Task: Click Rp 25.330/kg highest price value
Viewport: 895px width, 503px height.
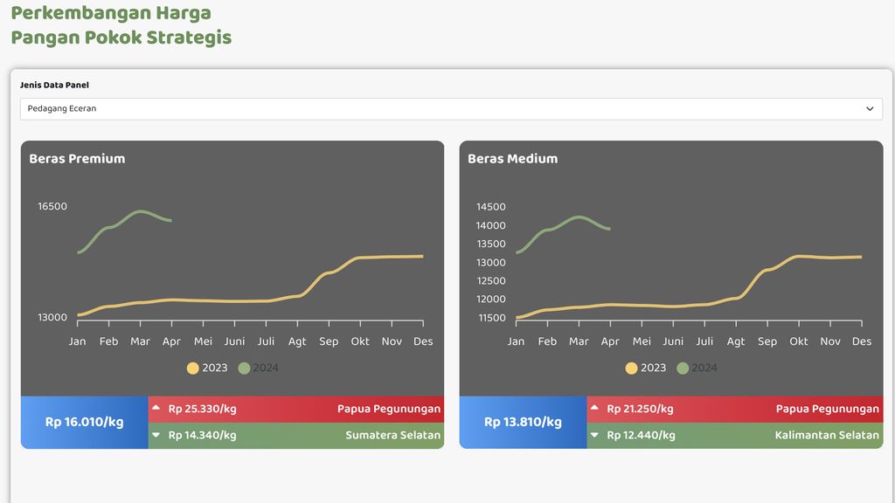Action: (202, 409)
